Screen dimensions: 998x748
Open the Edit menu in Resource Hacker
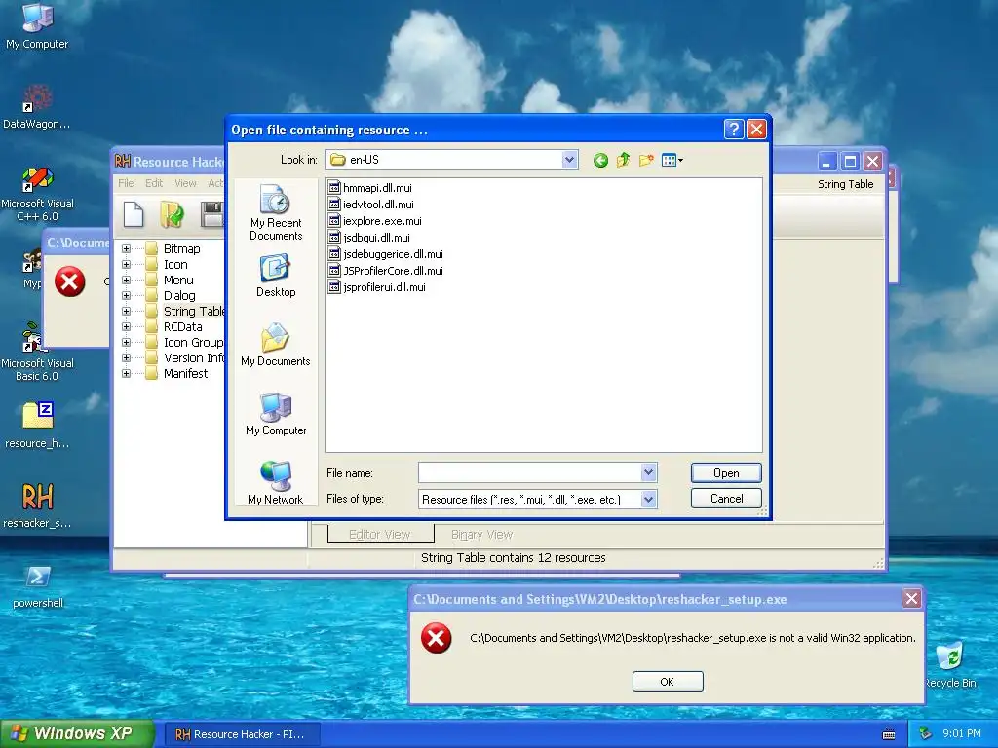coord(154,183)
